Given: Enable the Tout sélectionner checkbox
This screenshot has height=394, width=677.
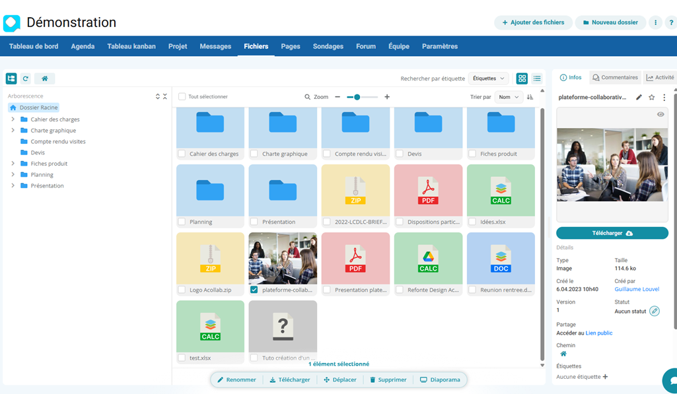Looking at the screenshot, I should tap(181, 96).
